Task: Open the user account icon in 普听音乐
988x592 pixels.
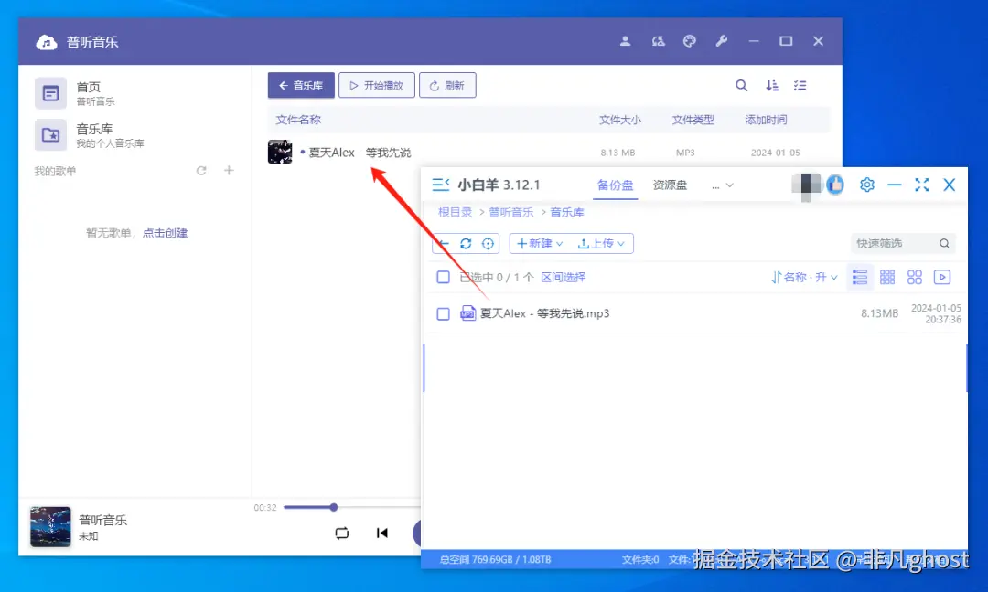Action: [627, 41]
